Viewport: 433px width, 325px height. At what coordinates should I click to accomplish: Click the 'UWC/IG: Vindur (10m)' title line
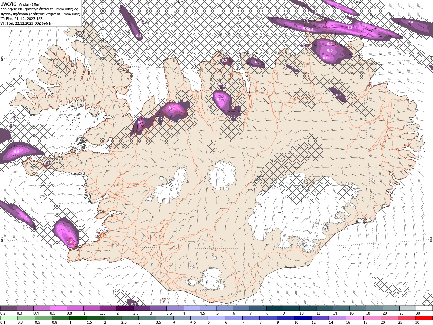(x=21, y=4)
